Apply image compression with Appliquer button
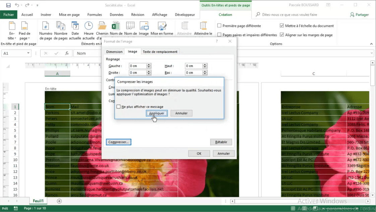 point(156,113)
